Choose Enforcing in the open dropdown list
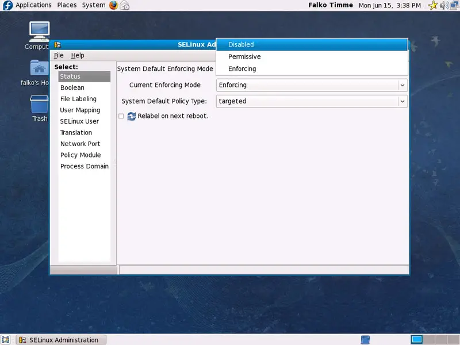 click(x=312, y=68)
